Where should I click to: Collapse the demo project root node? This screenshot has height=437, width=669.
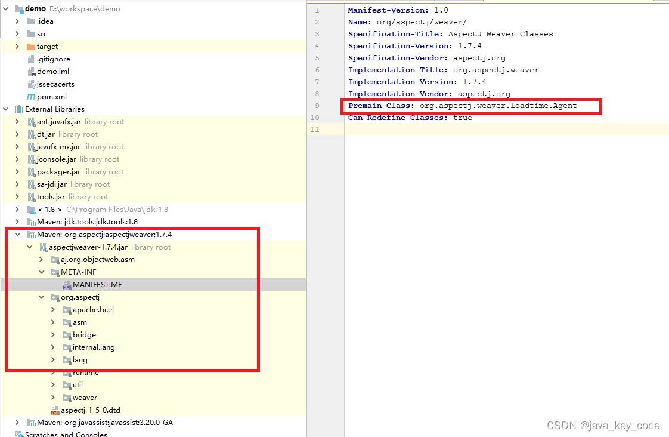pyautogui.click(x=6, y=8)
